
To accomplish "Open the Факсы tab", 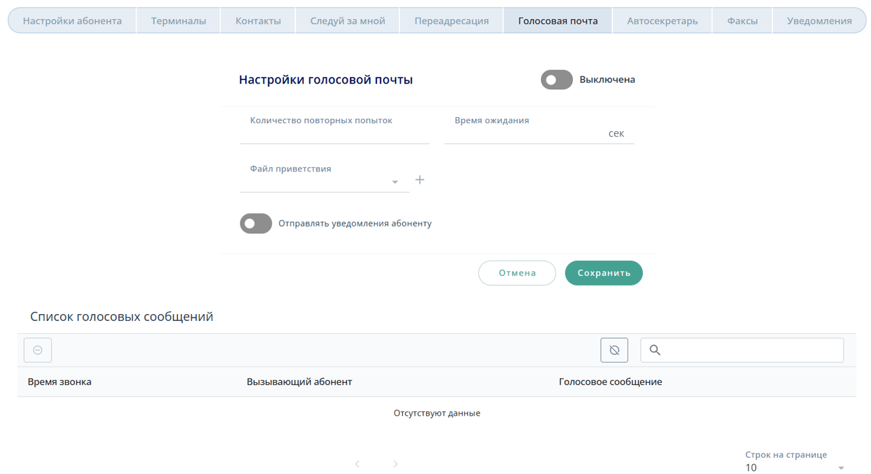I will (742, 21).
